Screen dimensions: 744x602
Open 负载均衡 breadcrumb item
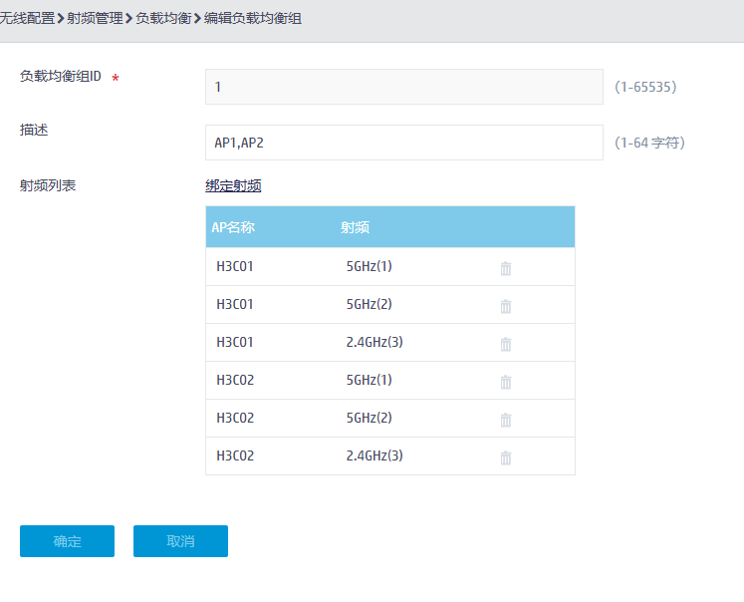[163, 18]
